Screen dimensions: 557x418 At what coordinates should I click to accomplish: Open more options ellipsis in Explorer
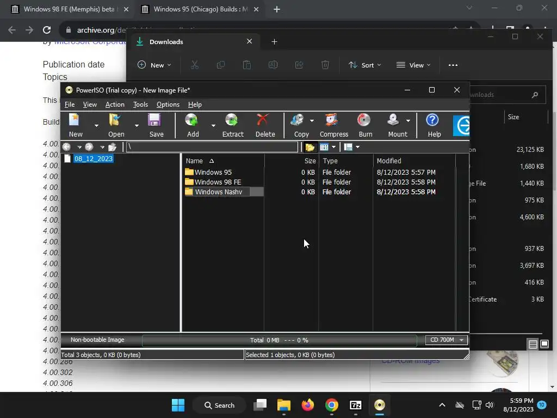coord(453,65)
